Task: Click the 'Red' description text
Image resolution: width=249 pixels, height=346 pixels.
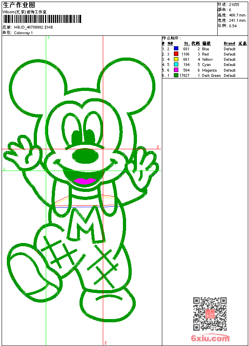Action: pos(205,54)
